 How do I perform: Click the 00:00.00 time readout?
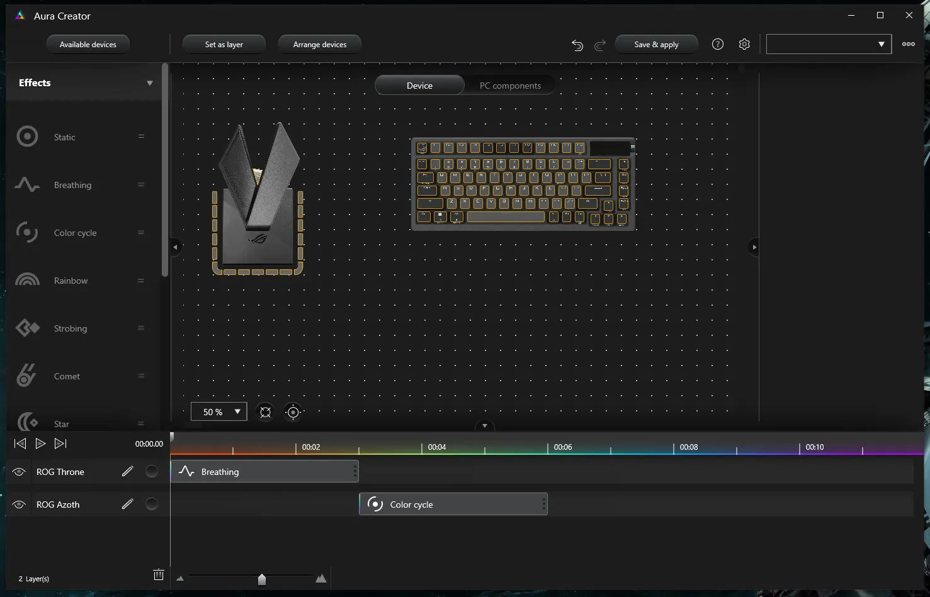[x=149, y=444]
